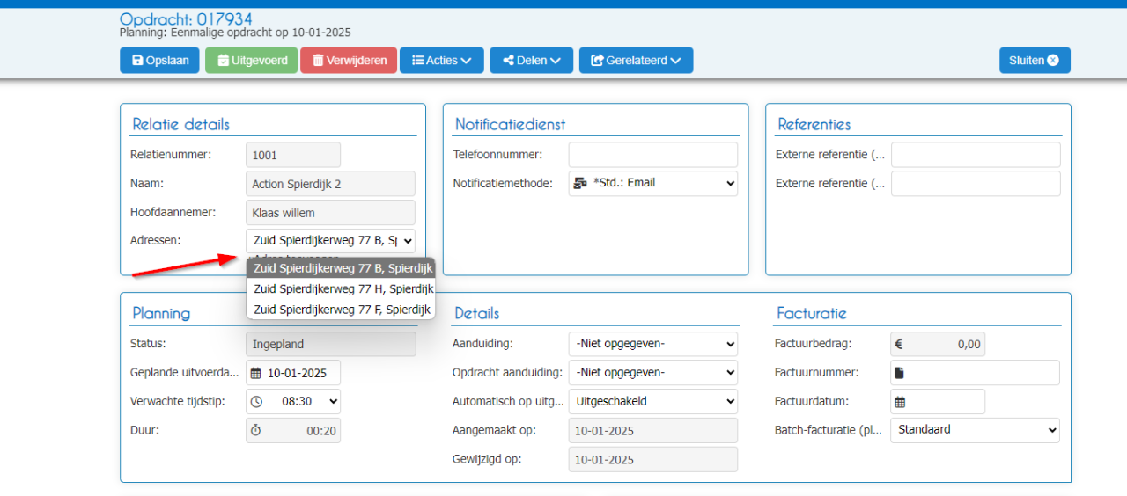Click the calendar icon for planned date
The image size is (1127, 496).
(256, 373)
